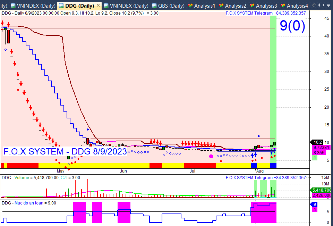Switch to the Analysis4 tab
Viewport: 333px width, 226px height.
pyautogui.click(x=294, y=6)
